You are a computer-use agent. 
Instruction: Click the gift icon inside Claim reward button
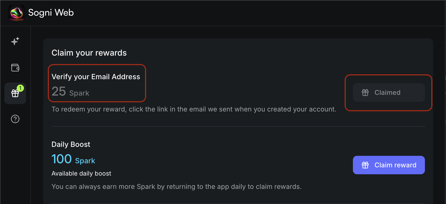click(365, 165)
